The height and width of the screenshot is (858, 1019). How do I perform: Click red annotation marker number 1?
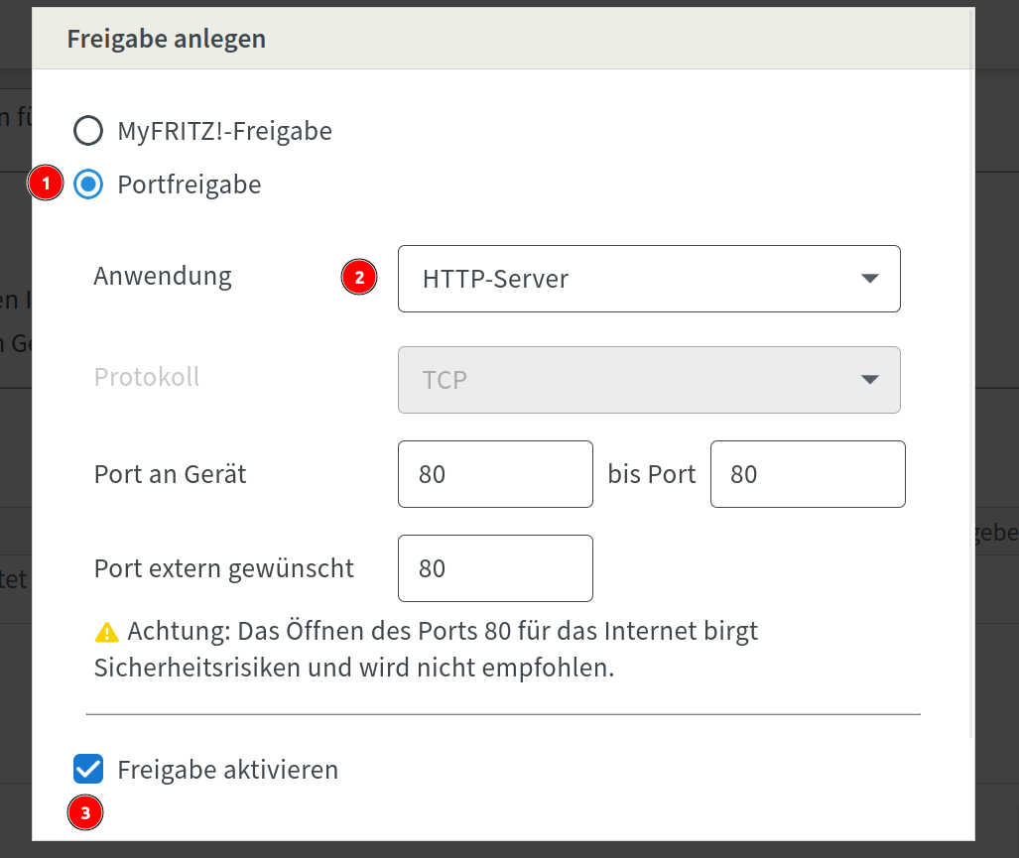point(46,184)
